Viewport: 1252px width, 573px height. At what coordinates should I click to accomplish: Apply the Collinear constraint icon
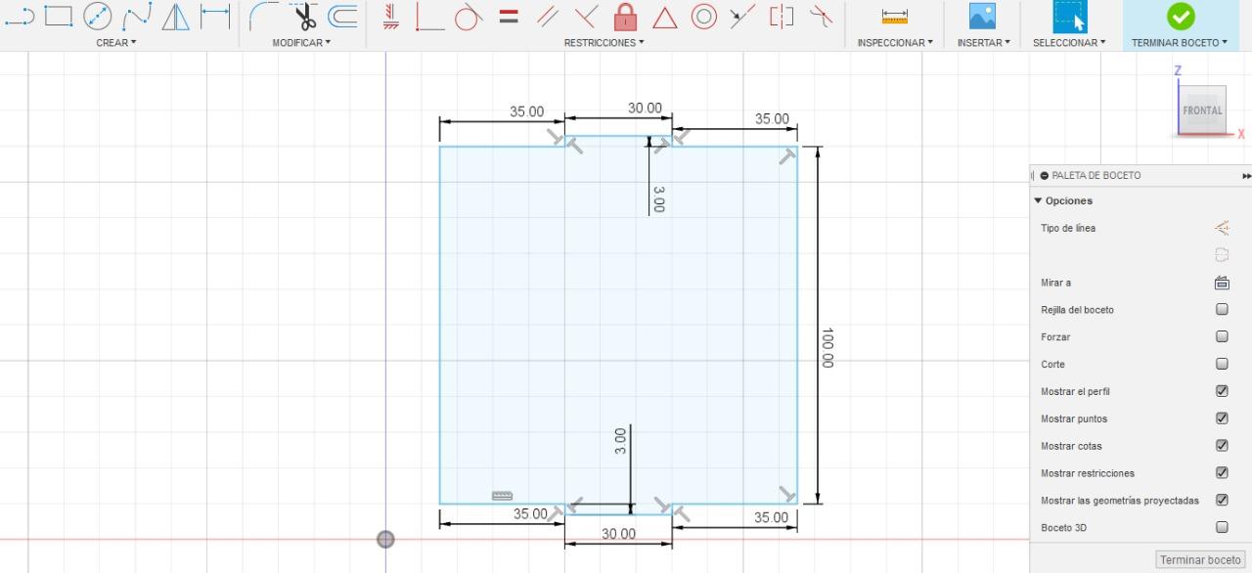point(743,16)
